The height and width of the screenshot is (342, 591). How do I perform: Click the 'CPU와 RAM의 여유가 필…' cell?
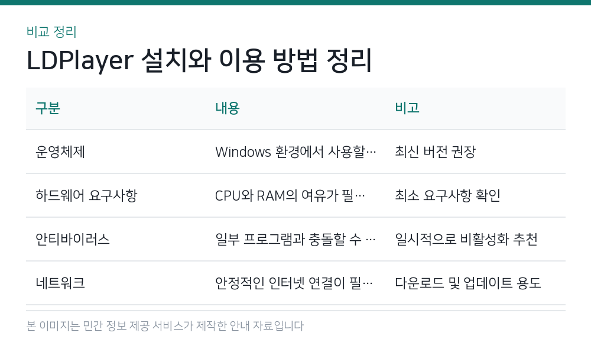[290, 195]
